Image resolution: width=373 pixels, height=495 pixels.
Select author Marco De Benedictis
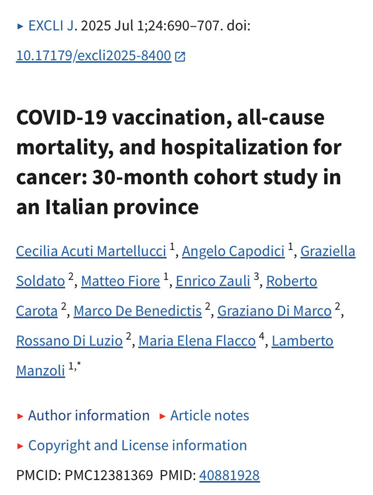pyautogui.click(x=137, y=311)
